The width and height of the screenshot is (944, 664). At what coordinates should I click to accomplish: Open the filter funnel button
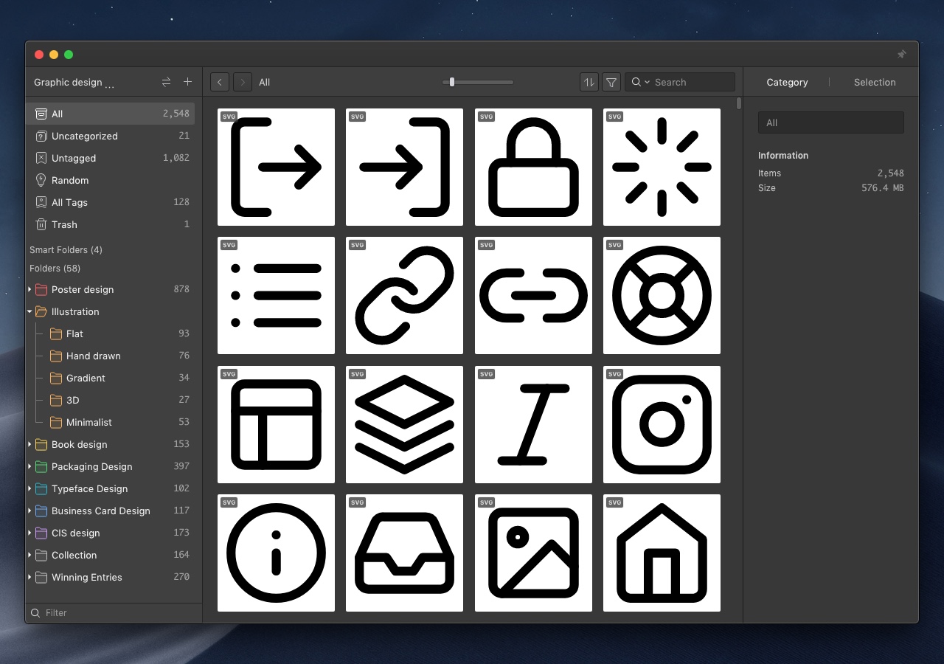point(611,82)
